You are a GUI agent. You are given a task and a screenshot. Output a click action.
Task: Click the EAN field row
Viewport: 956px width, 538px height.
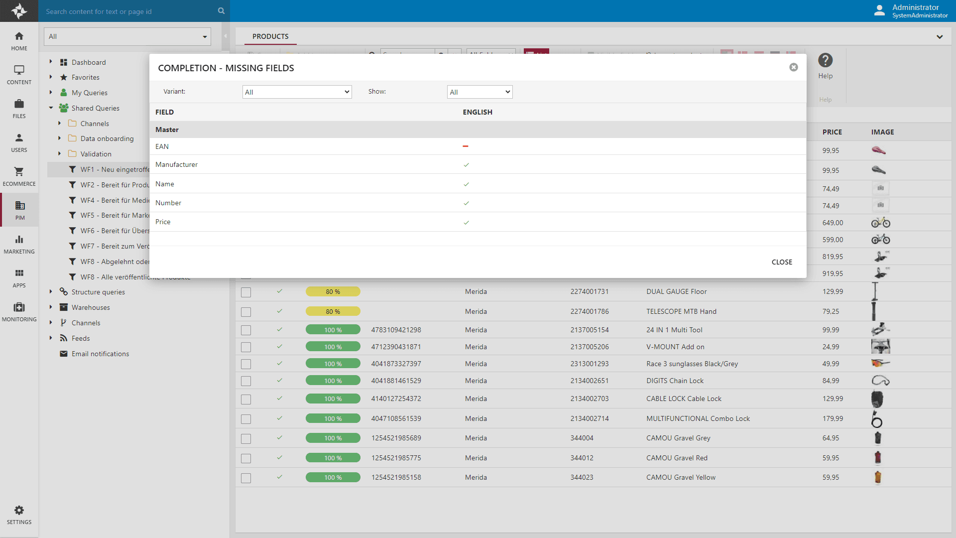[x=478, y=146]
